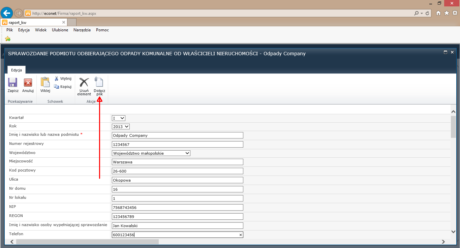Screen dimensions: 460x248
Task: Click the refresh icon in address bar
Action: tap(428, 13)
